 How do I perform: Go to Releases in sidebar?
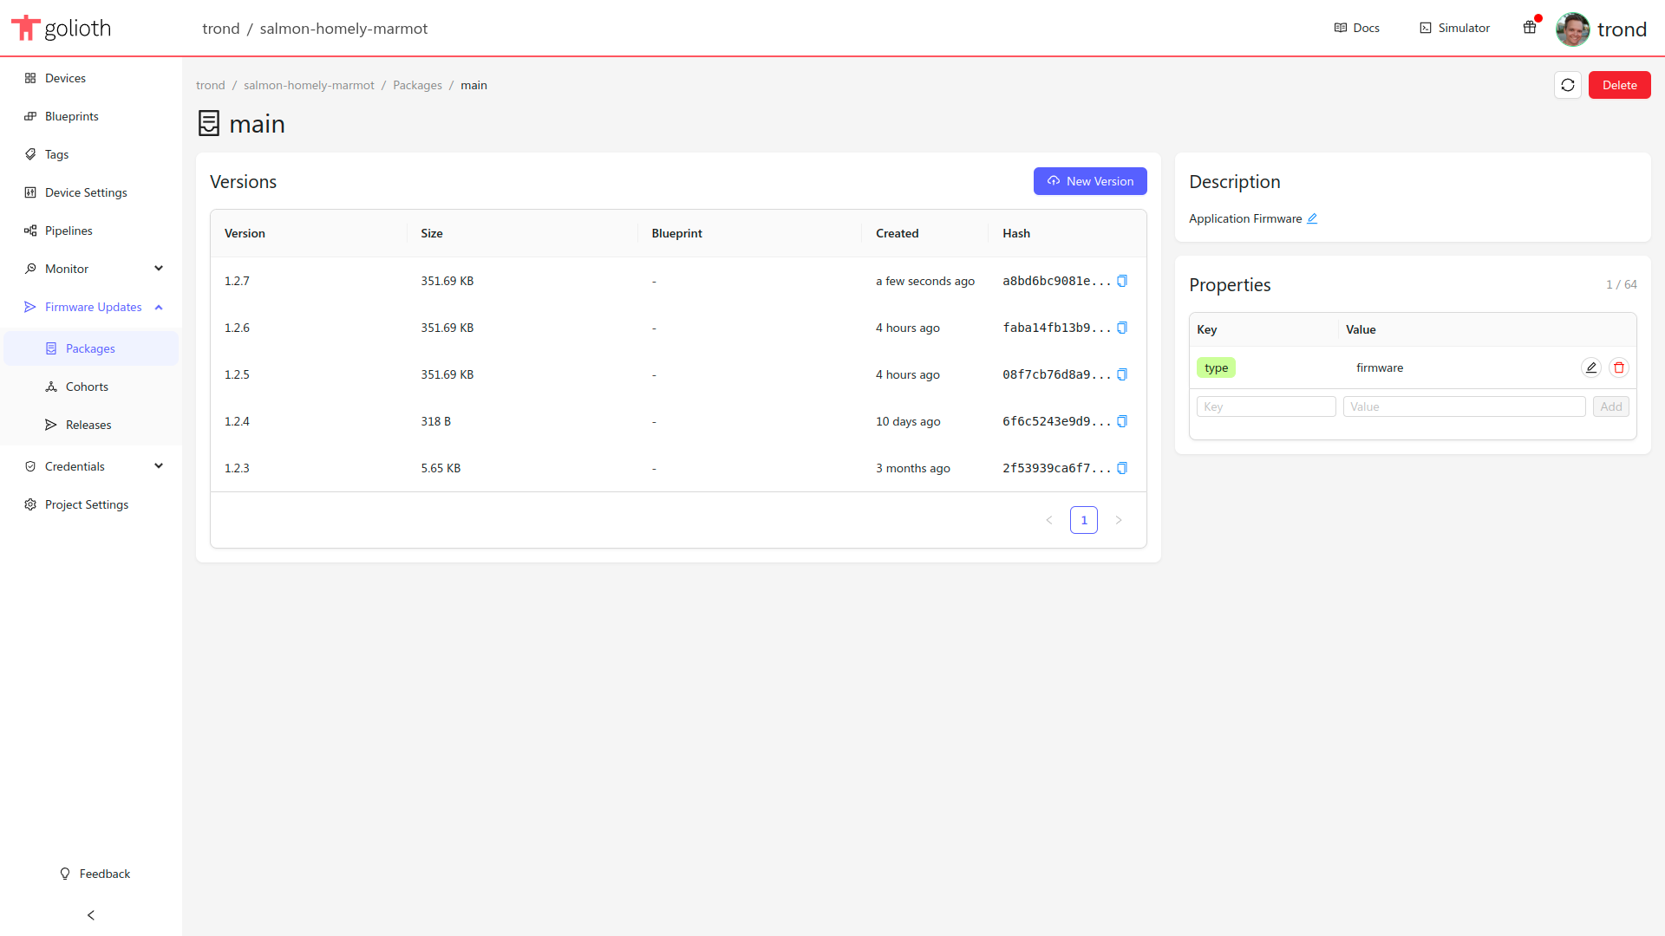(x=88, y=425)
